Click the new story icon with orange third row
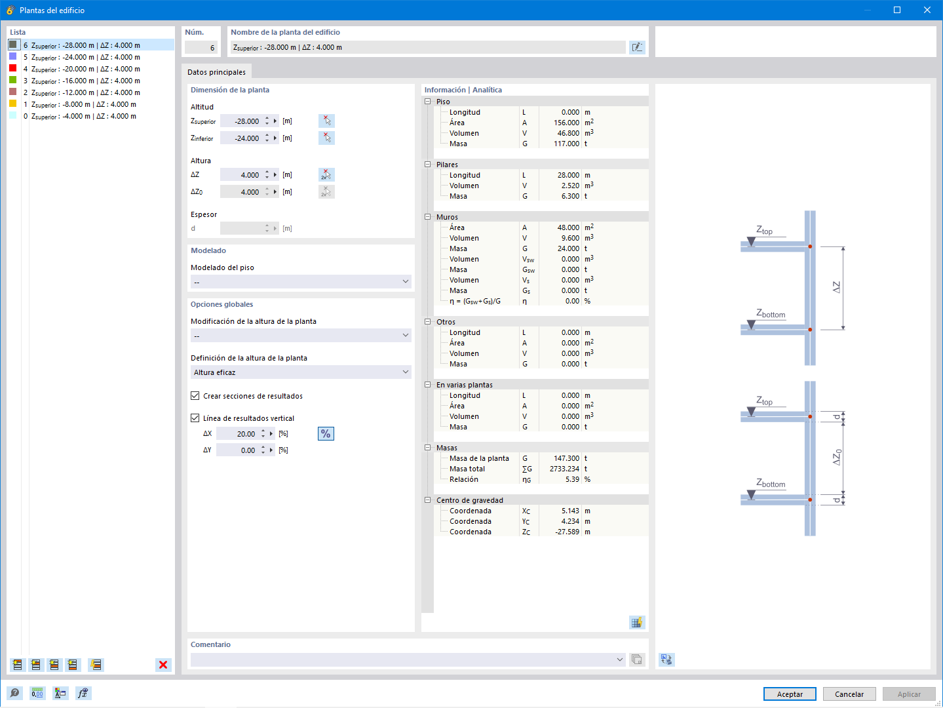943x708 pixels. 54,665
